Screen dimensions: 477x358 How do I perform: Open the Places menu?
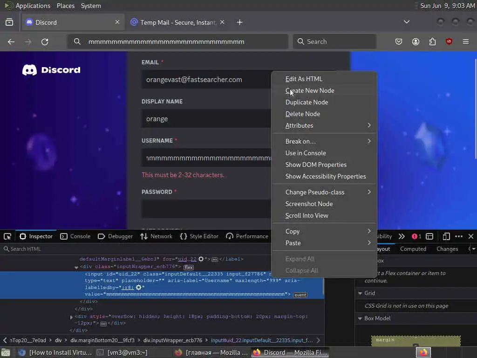(66, 6)
